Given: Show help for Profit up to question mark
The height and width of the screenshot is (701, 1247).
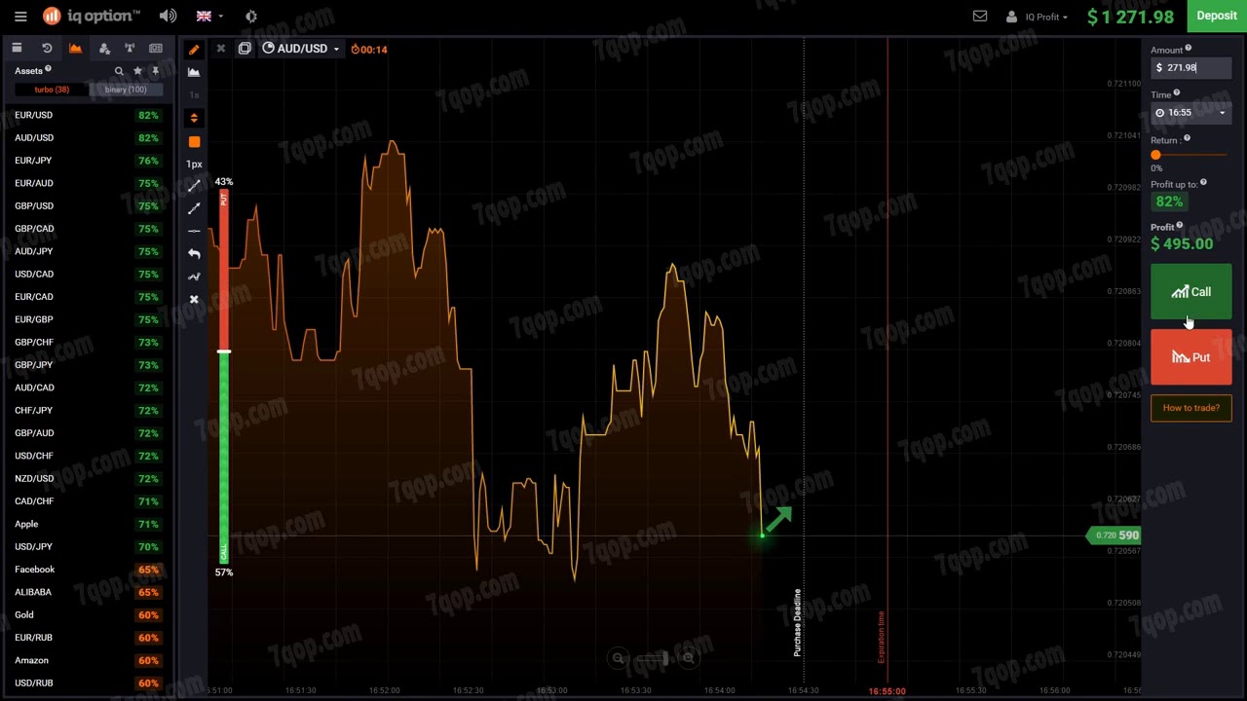Looking at the screenshot, I should (1203, 183).
